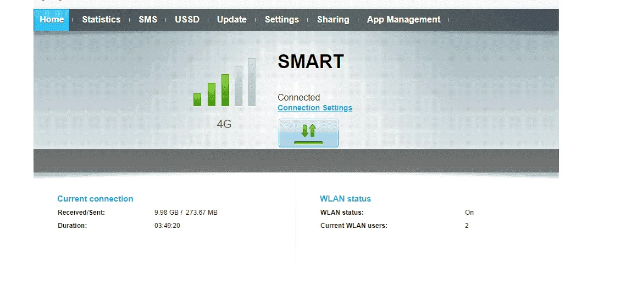Click the Current WLAN users label
This screenshot has width=637, height=296.
click(x=354, y=225)
